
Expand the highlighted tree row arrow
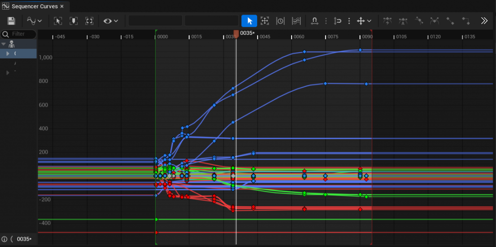coord(8,53)
